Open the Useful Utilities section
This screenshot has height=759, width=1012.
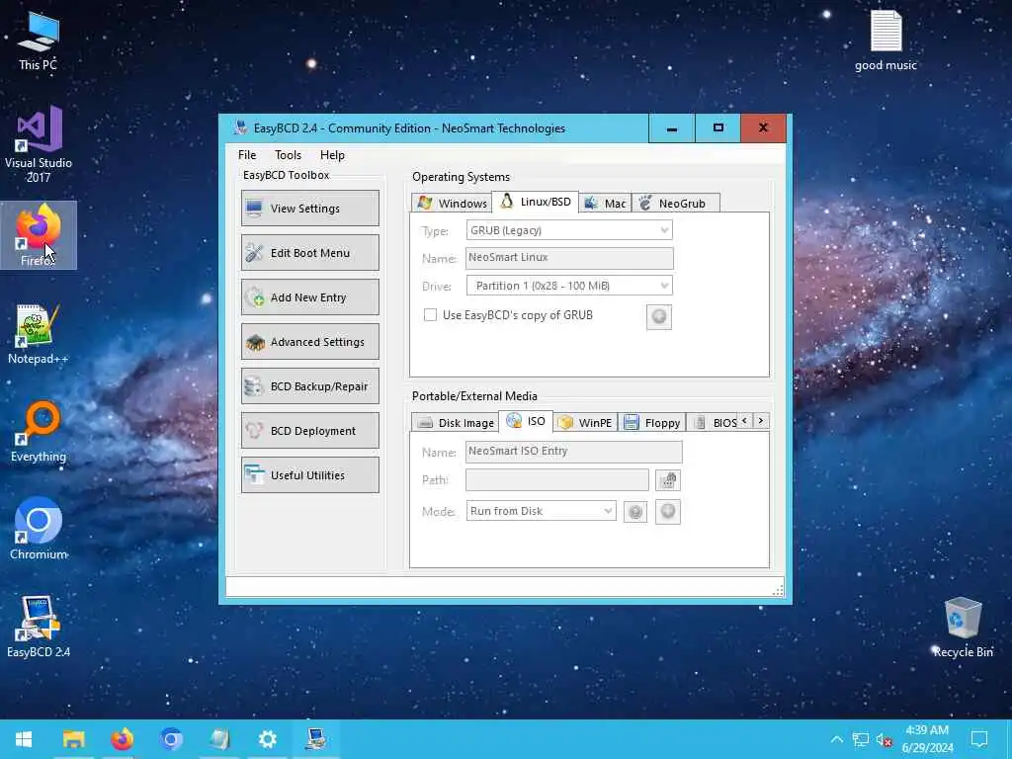(309, 475)
